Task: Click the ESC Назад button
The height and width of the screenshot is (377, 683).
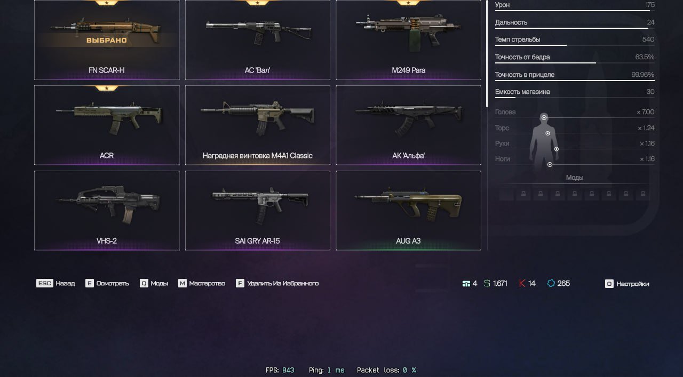Action: (55, 283)
